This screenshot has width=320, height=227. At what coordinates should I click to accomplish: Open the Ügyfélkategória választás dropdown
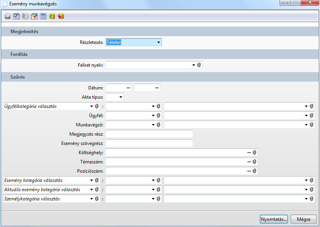92,106
